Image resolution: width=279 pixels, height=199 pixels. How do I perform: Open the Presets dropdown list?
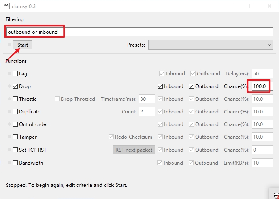pyautogui.click(x=211, y=45)
